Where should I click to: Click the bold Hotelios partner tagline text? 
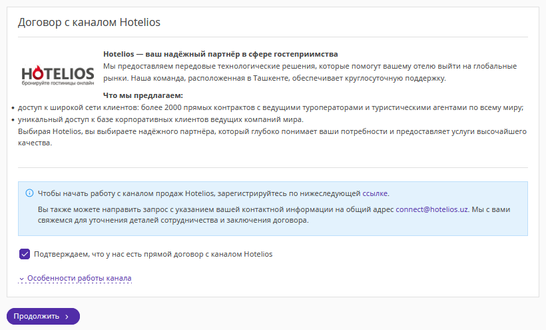[x=220, y=54]
